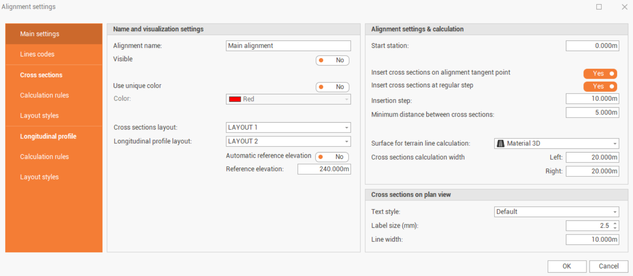The width and height of the screenshot is (633, 276).
Task: Switch to the Cross sections settings
Action: (41, 75)
